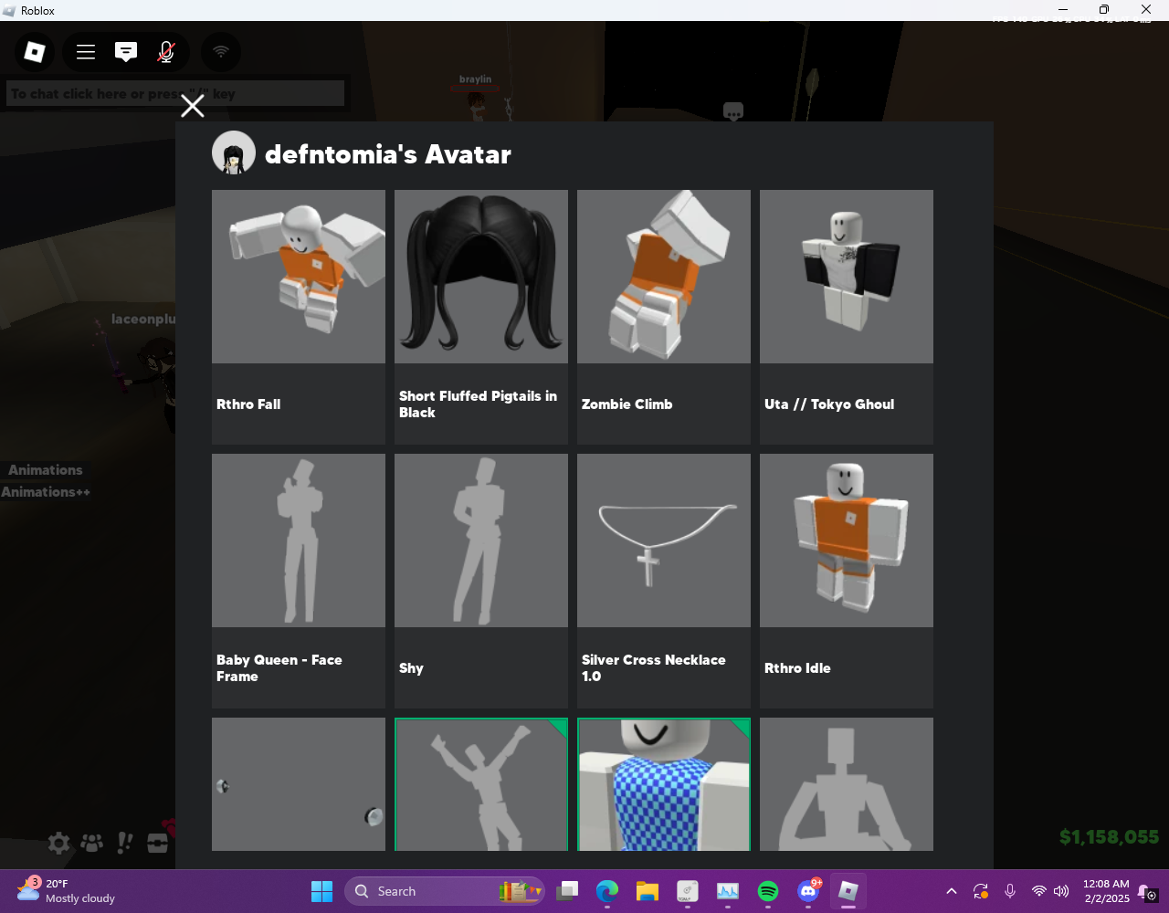This screenshot has width=1169, height=913.
Task: Click the update sync tray icon
Action: (981, 891)
